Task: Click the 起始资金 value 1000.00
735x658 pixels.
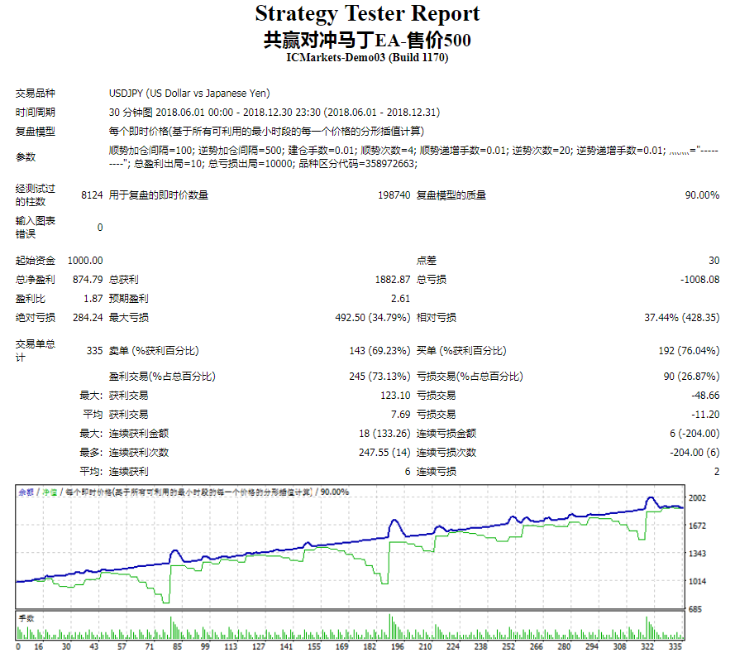Action: click(85, 261)
